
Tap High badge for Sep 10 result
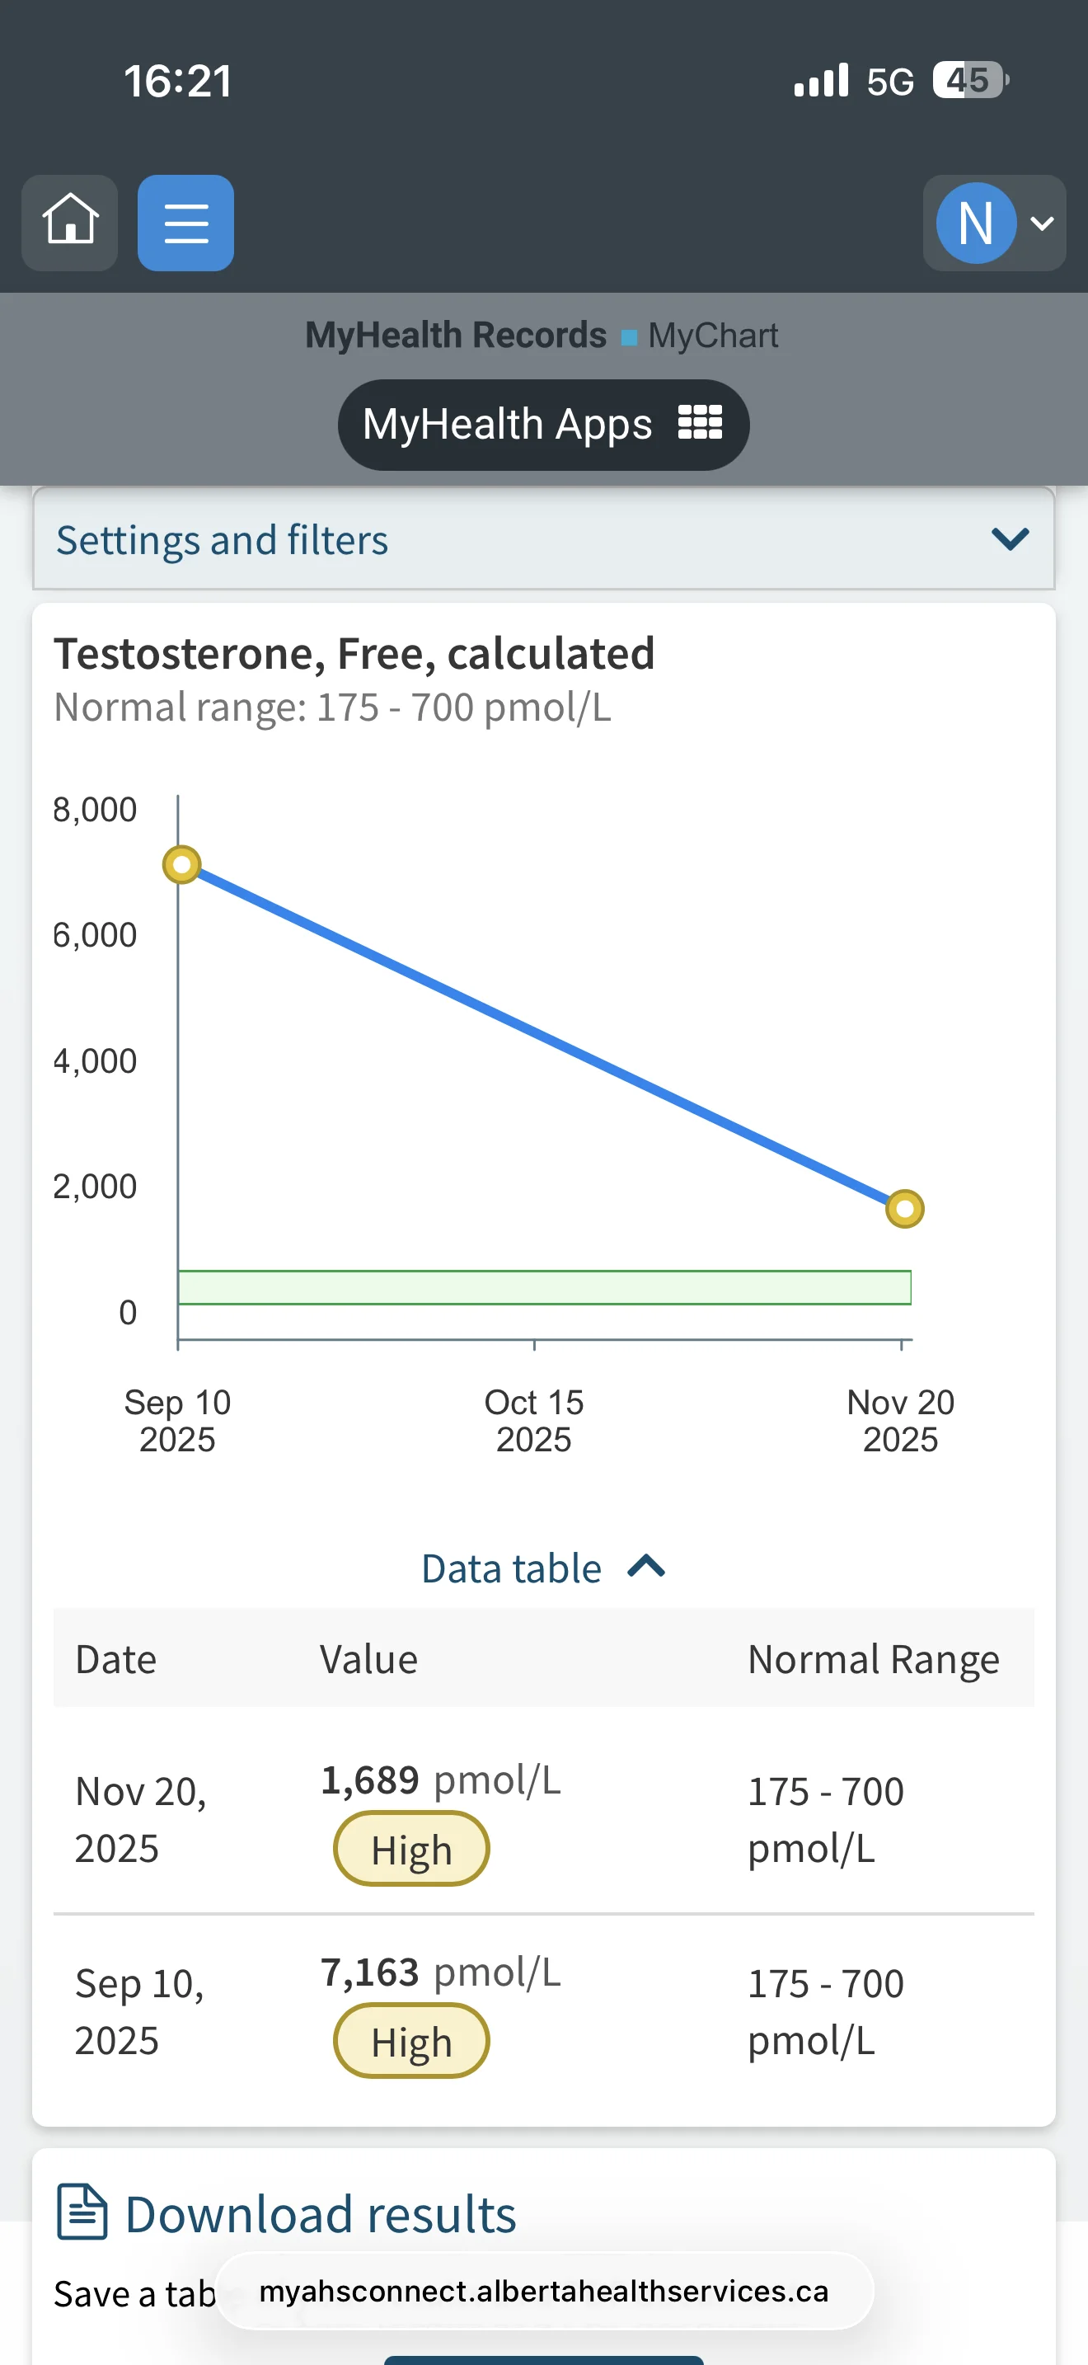(411, 2042)
